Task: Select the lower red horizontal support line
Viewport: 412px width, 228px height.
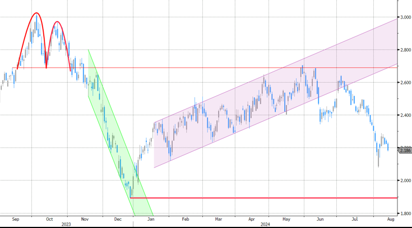Action: [263, 198]
